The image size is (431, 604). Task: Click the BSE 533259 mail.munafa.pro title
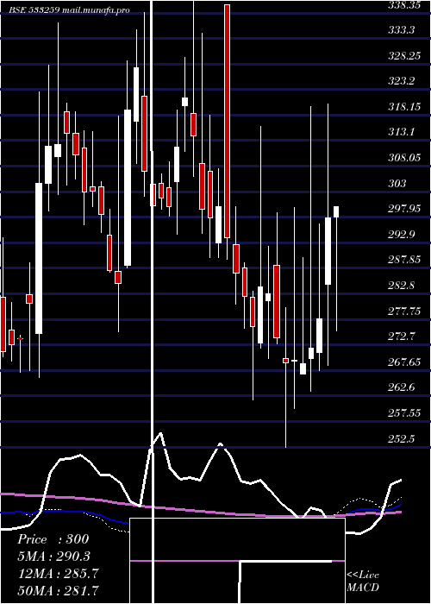(x=70, y=10)
